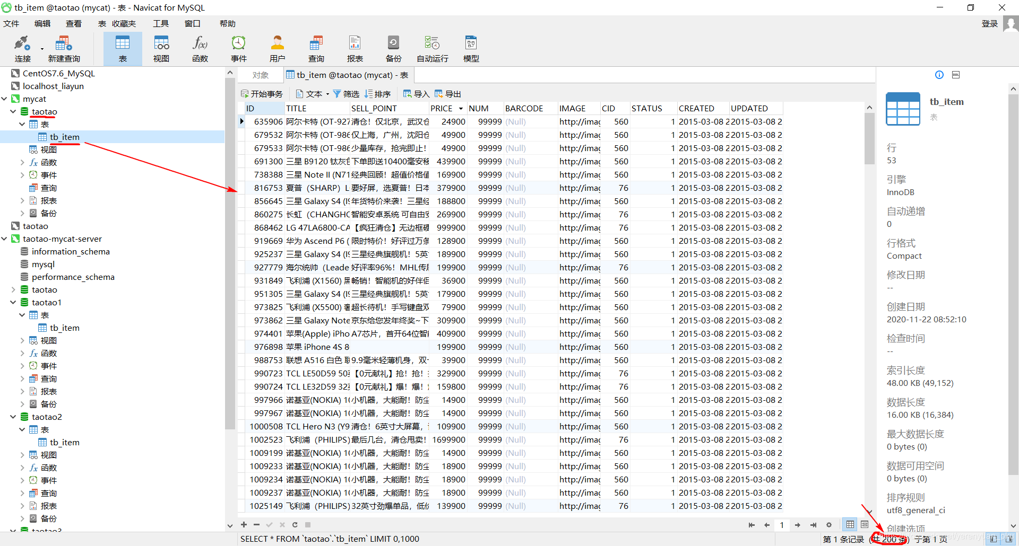Open the 备份 (Backup) toolbar button
The height and width of the screenshot is (546, 1019).
[394, 49]
